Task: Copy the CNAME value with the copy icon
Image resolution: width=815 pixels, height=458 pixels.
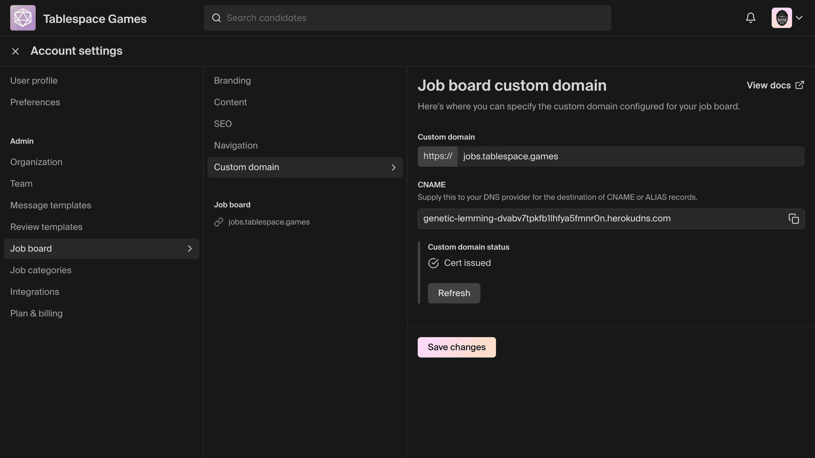Action: click(x=794, y=219)
